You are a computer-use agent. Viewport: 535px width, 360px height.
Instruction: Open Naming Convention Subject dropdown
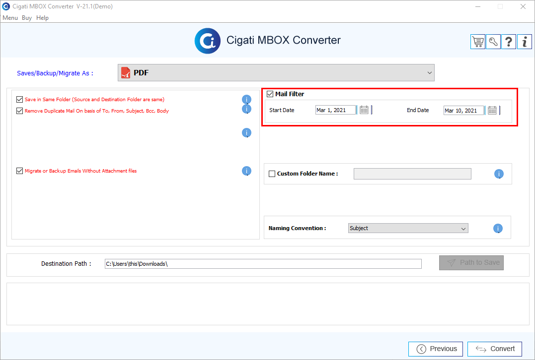[408, 228]
